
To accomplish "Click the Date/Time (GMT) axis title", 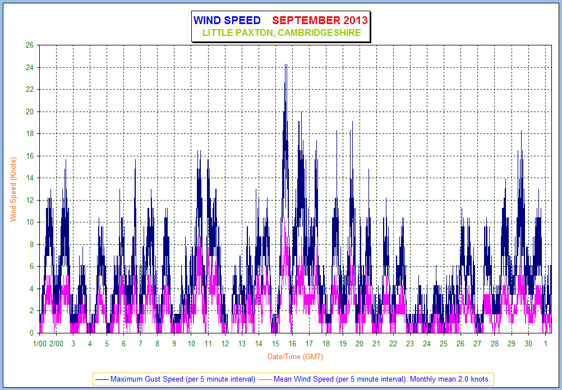I will point(295,357).
